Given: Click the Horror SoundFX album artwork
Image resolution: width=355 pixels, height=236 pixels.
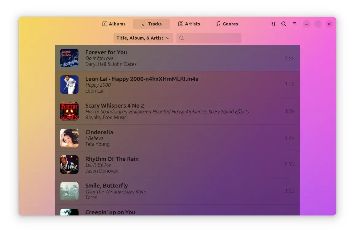Looking at the screenshot, I should 69,111.
